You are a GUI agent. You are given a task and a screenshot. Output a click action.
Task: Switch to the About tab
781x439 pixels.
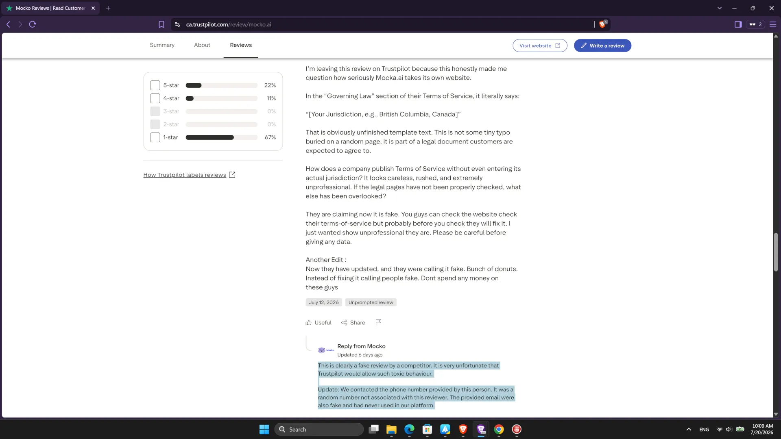202,45
